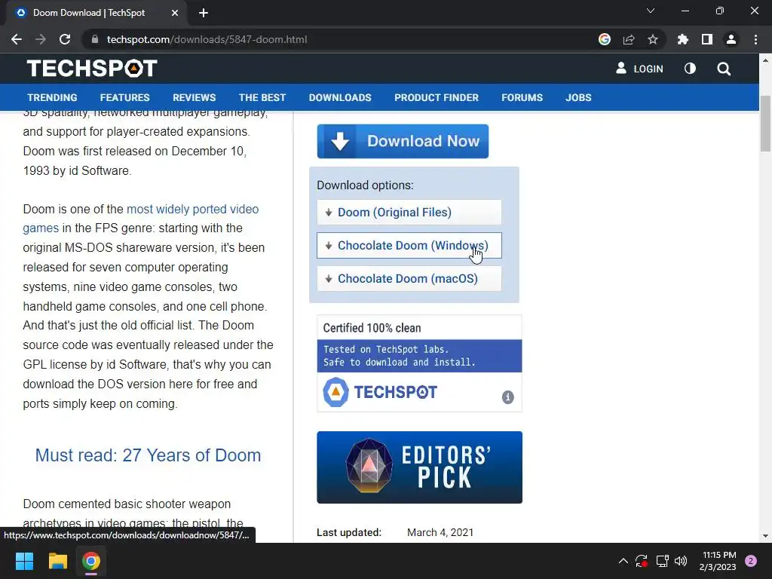The height and width of the screenshot is (579, 772).
Task: View site security lock info
Action: point(95,39)
